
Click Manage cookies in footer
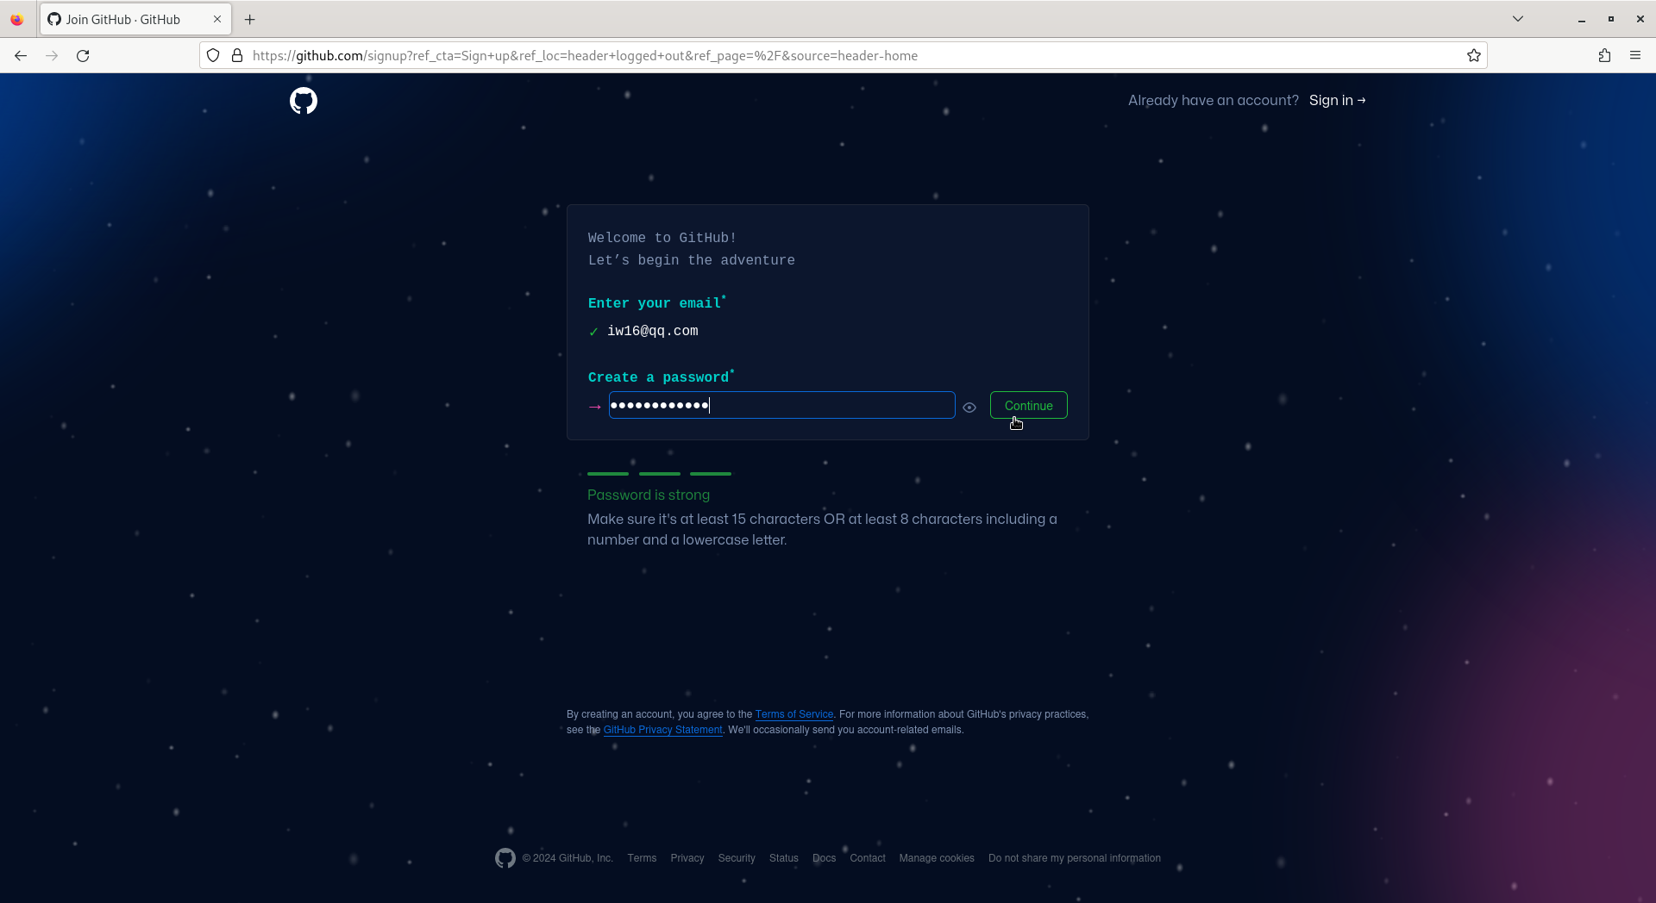pyautogui.click(x=937, y=858)
